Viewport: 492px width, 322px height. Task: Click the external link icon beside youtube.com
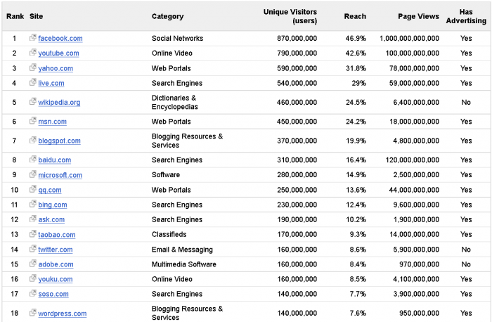pos(33,53)
